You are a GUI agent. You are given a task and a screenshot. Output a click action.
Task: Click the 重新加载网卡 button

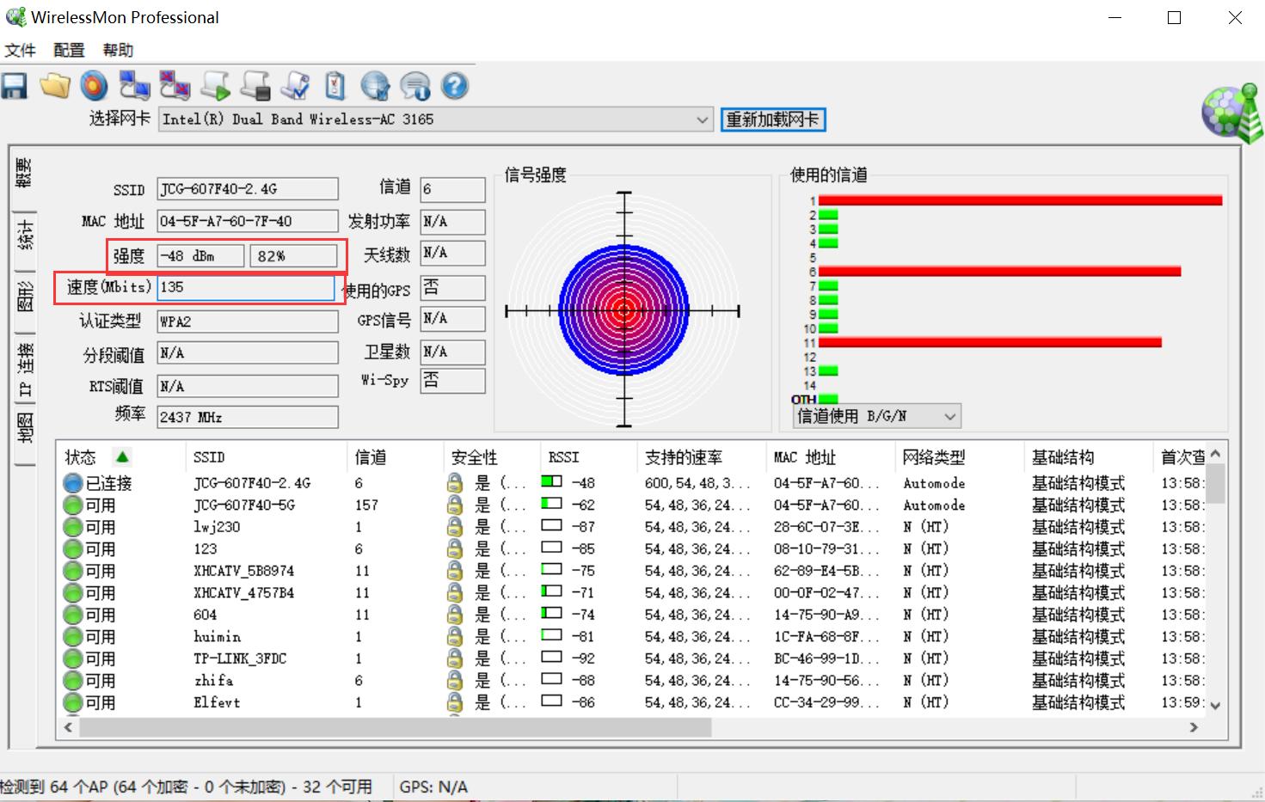pos(772,119)
